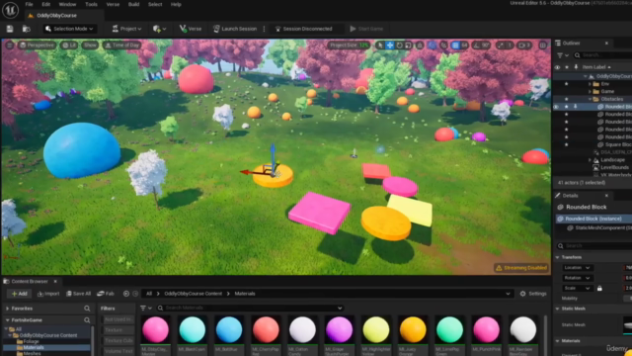
Task: Toggle the Outliner header visibility eye column
Action: click(x=557, y=67)
